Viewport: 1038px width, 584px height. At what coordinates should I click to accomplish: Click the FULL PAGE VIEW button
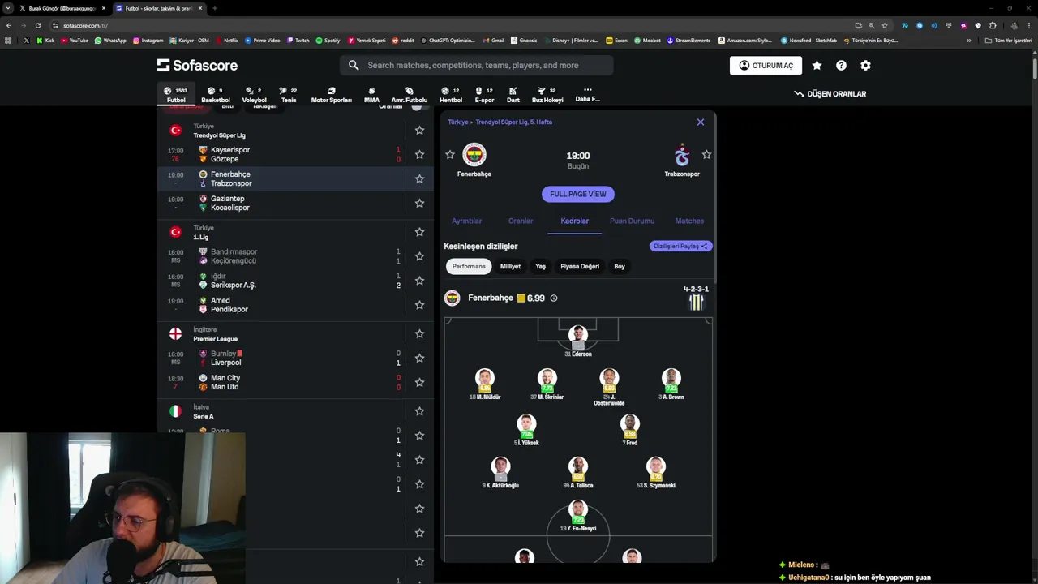[x=578, y=194]
